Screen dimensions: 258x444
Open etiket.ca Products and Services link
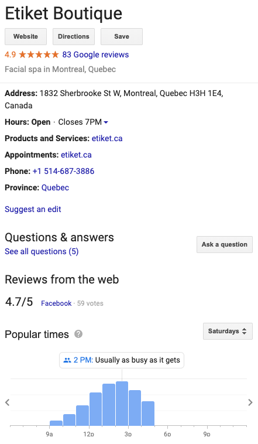click(107, 138)
